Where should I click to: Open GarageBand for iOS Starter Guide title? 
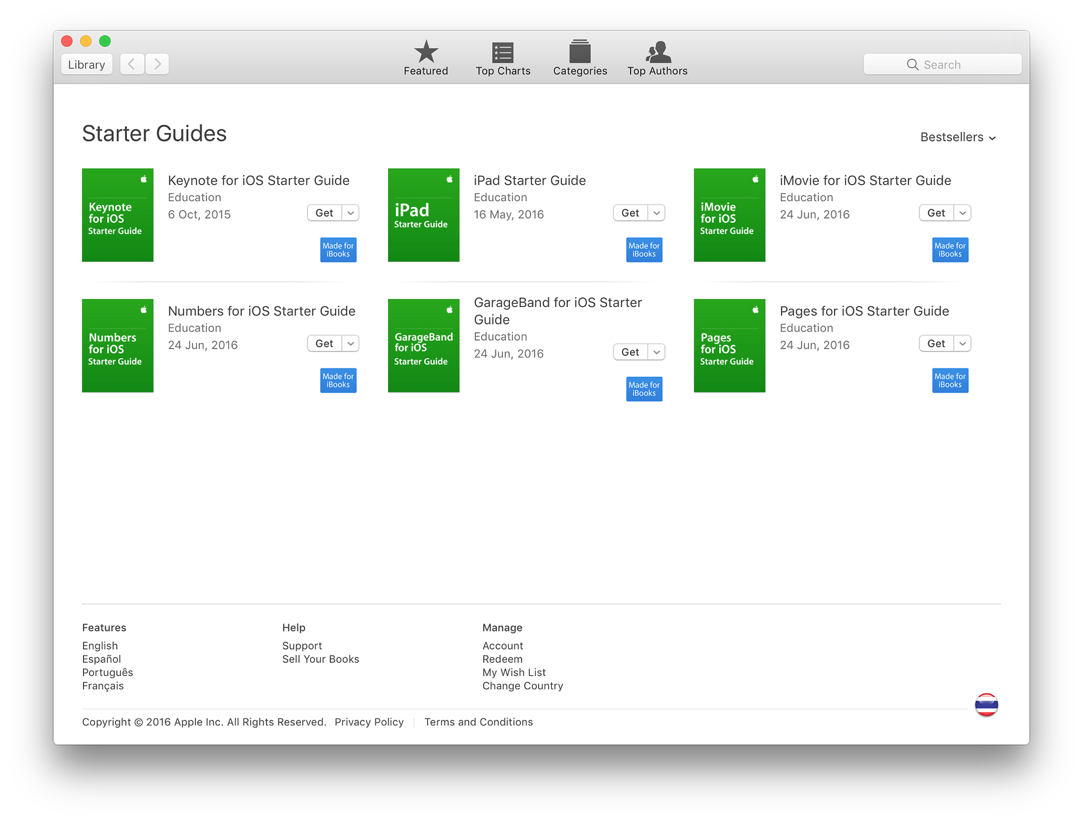coord(558,311)
